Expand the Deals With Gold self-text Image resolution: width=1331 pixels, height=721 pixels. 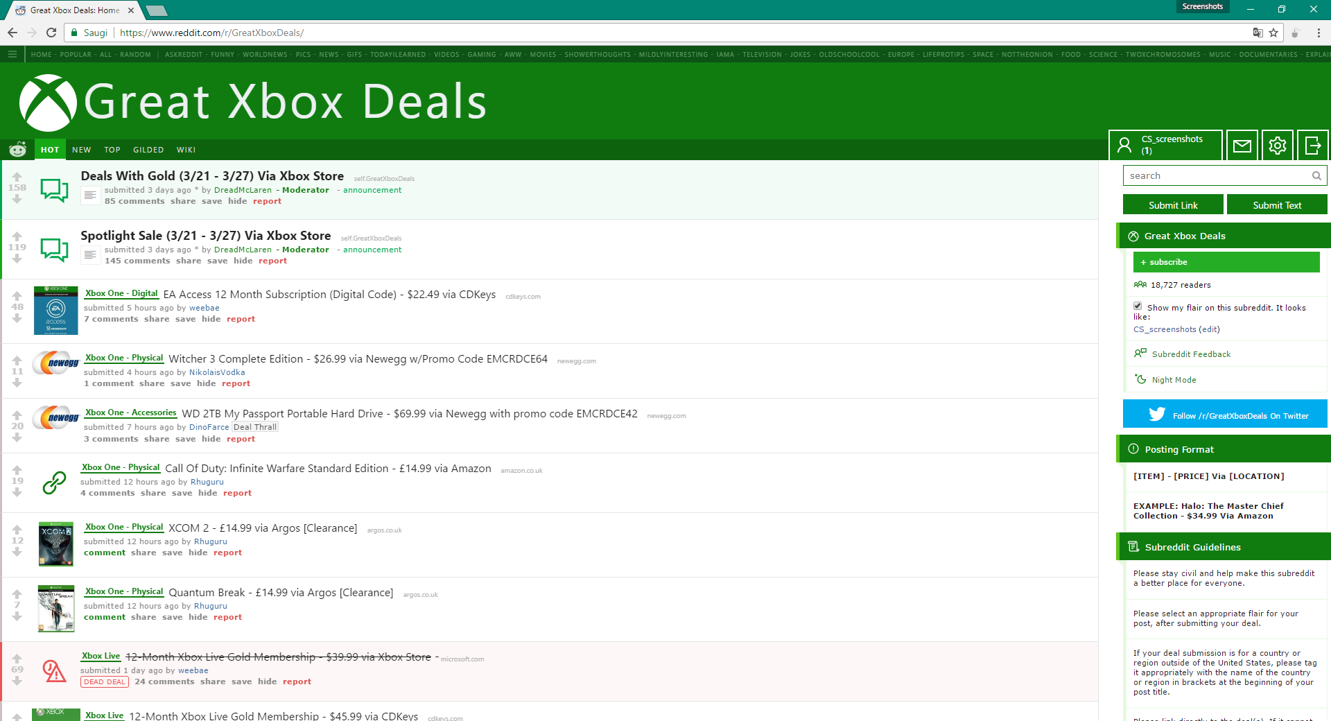[x=90, y=196]
